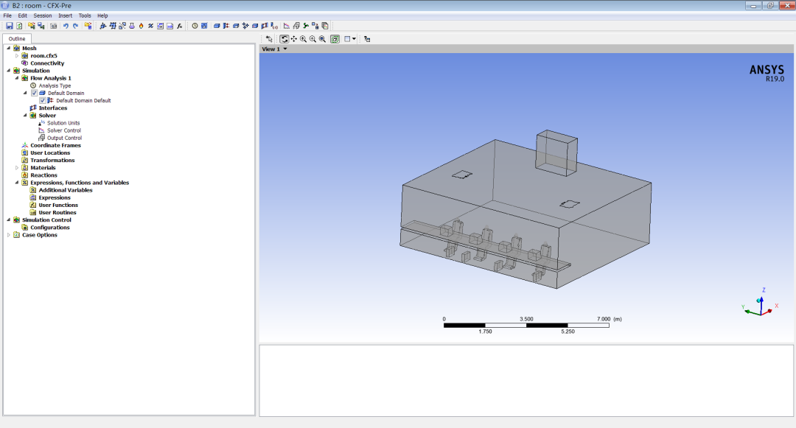
Task: Click the Zoom Box magnifier
Action: [322, 39]
